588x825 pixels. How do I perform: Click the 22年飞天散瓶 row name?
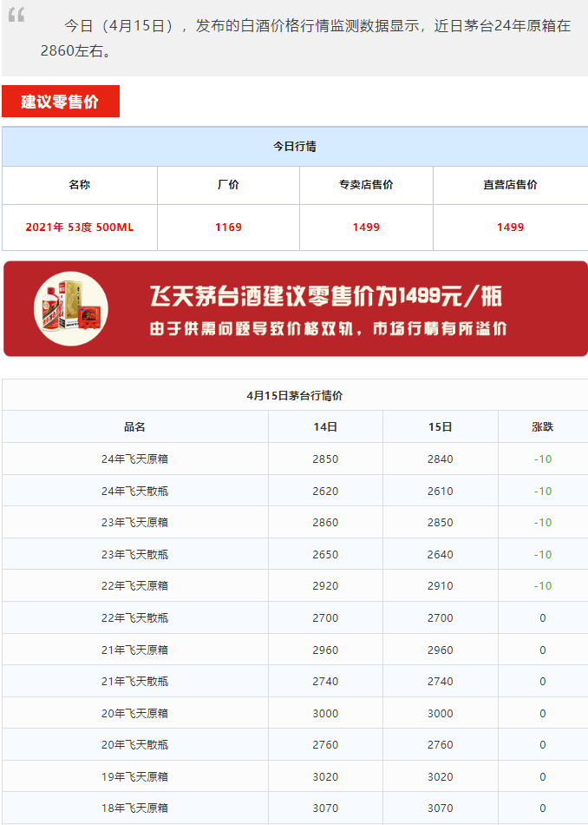pos(134,617)
